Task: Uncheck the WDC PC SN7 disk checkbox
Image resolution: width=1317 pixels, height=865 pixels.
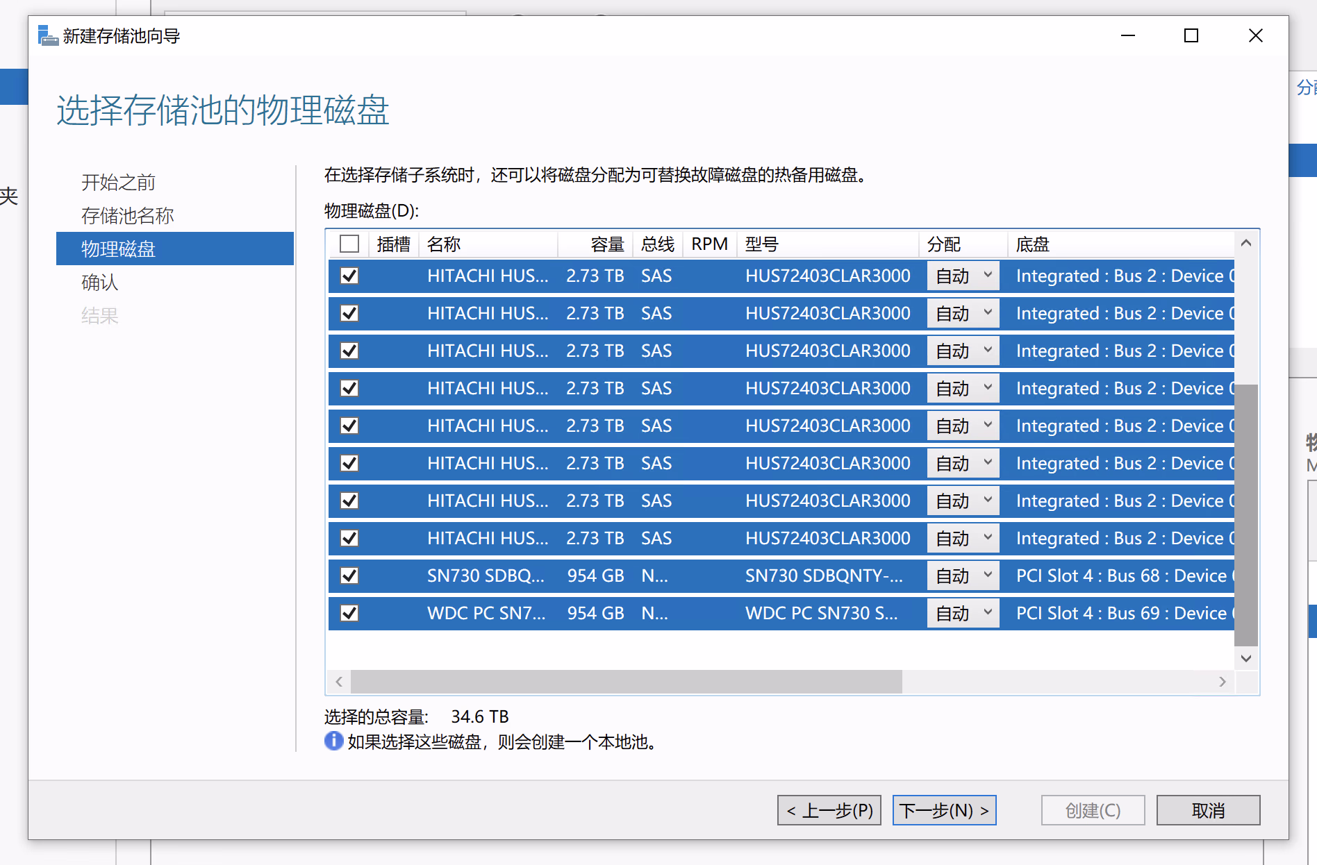Action: (x=349, y=613)
